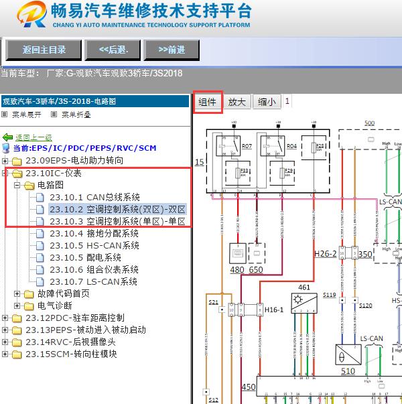Zoom in with 放大 button

[237, 102]
